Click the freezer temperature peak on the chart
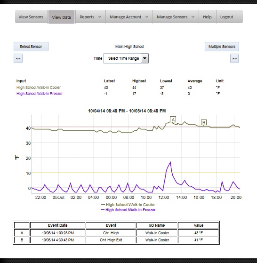The image size is (257, 263). pyautogui.click(x=170, y=162)
